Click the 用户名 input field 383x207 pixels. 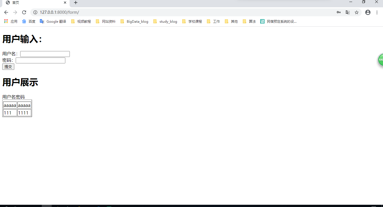point(45,54)
